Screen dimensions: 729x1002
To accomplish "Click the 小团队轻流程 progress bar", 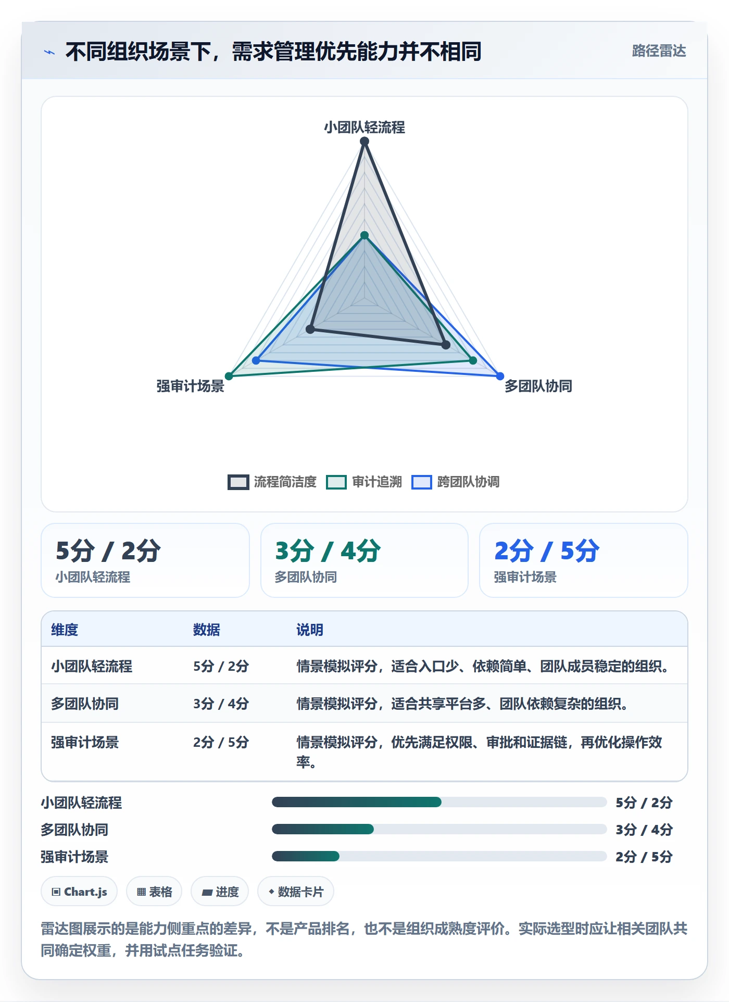I will [439, 802].
